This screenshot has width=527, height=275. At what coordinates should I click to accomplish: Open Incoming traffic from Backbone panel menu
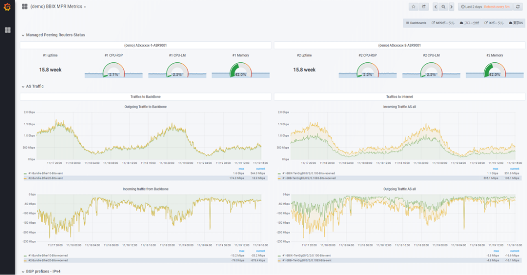tap(145, 189)
